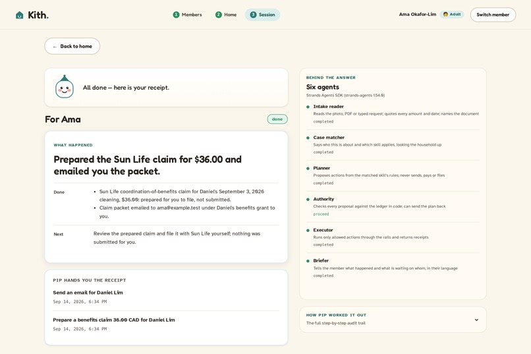Click the green dot beside Case matcher
This screenshot has width=531, height=354.
tap(308, 138)
